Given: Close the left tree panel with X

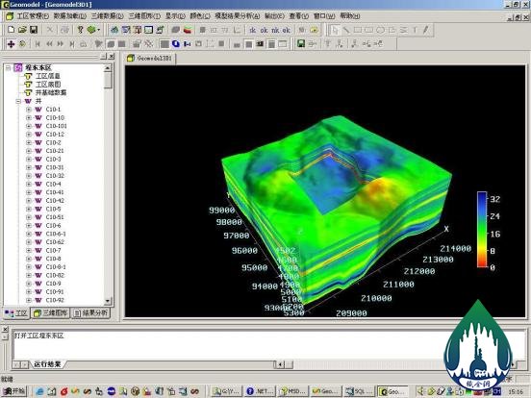Looking at the screenshot, I should [x=112, y=56].
